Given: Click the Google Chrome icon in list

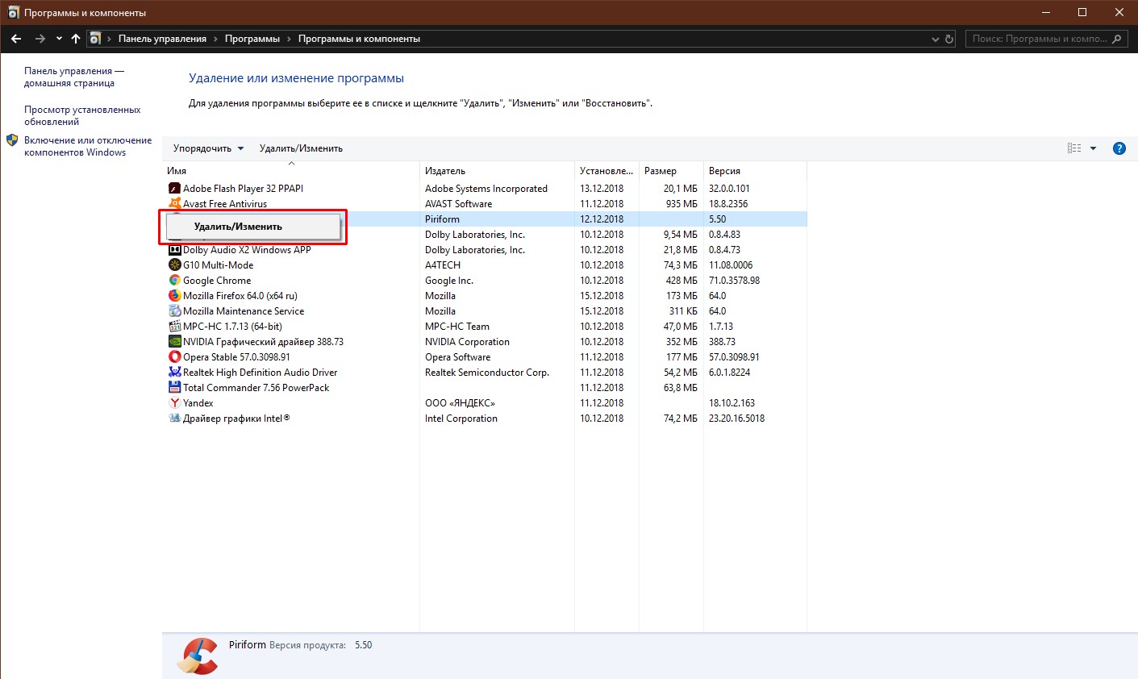Looking at the screenshot, I should [175, 281].
